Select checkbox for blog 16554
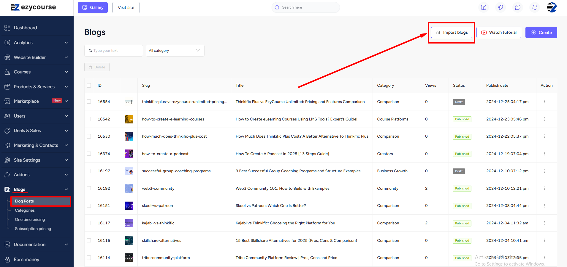The height and width of the screenshot is (267, 567). point(89,102)
